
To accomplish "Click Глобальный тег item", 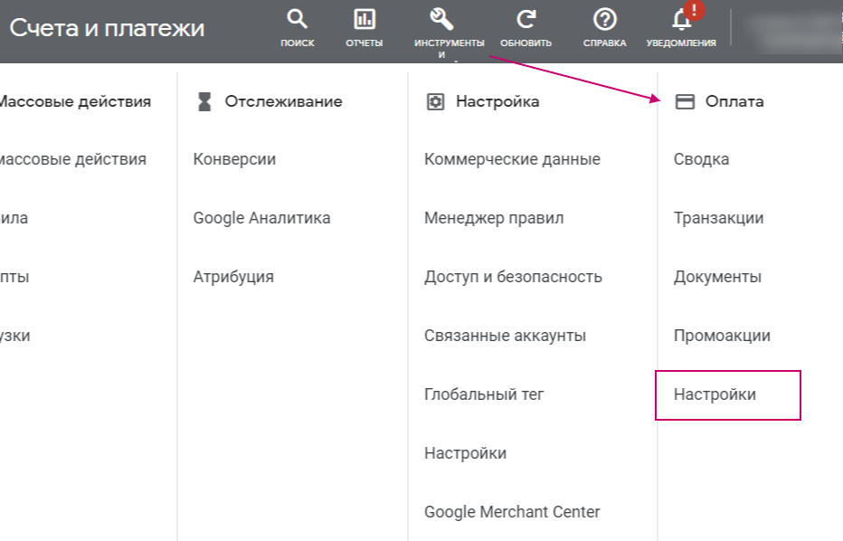I will [x=484, y=394].
